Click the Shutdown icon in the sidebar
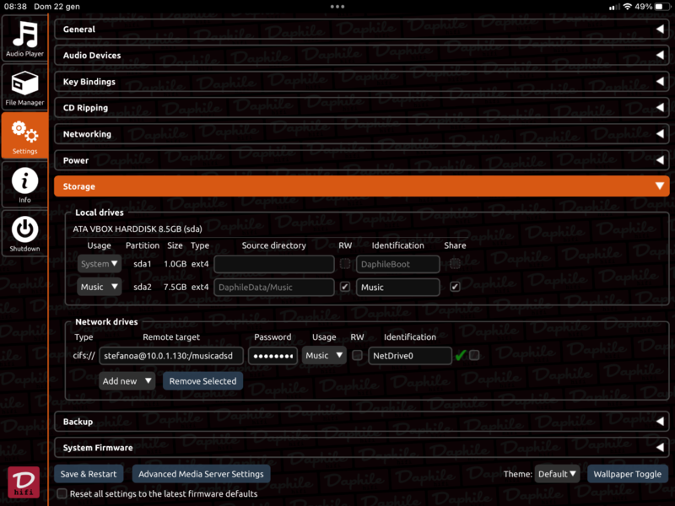The image size is (675, 506). 24,229
